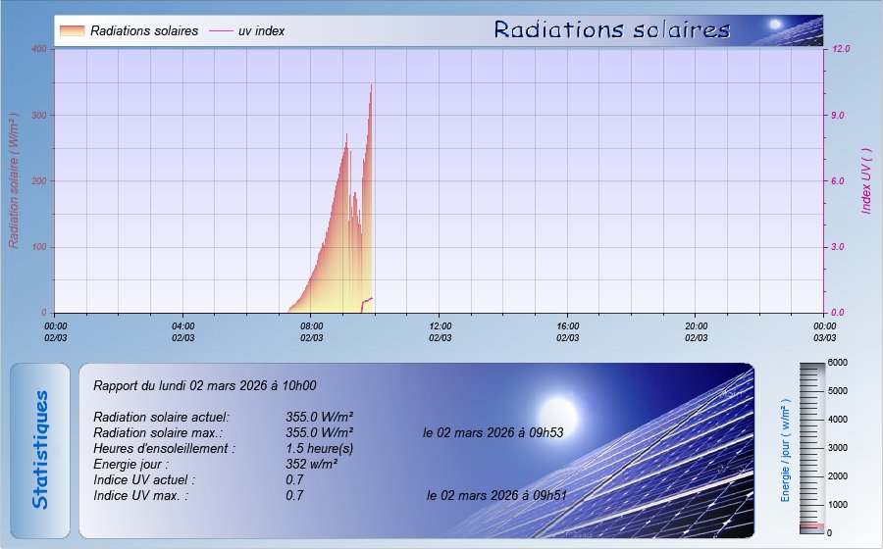Click the 'Radiation solaire ( W/m² )' axis title
This screenshot has width=883, height=549.
coord(15,180)
